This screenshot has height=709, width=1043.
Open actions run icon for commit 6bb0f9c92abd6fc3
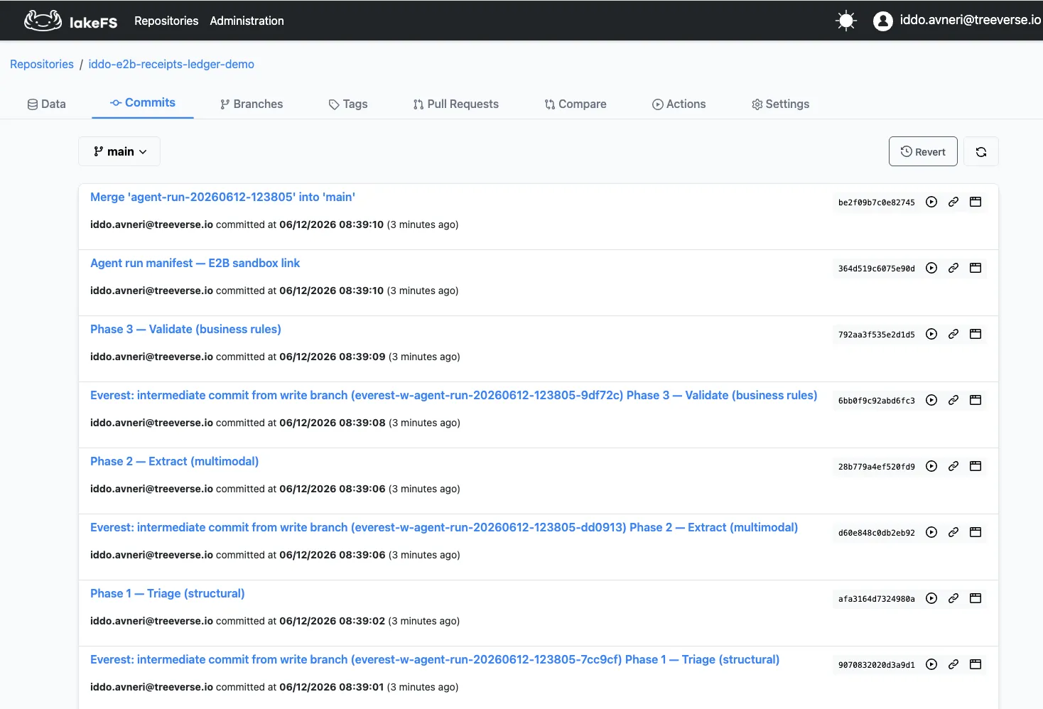(x=931, y=400)
